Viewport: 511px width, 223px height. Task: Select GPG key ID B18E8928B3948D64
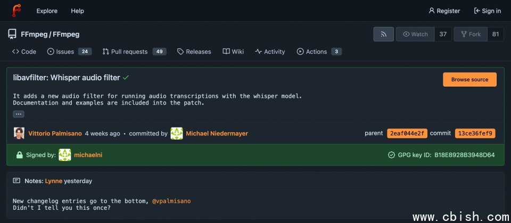coord(464,155)
